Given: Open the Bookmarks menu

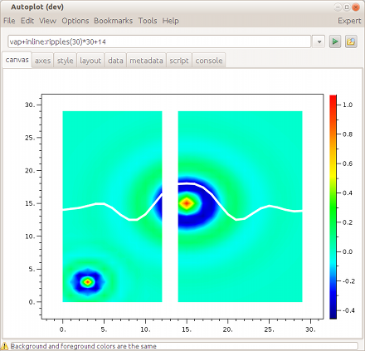Looking at the screenshot, I should [x=113, y=21].
